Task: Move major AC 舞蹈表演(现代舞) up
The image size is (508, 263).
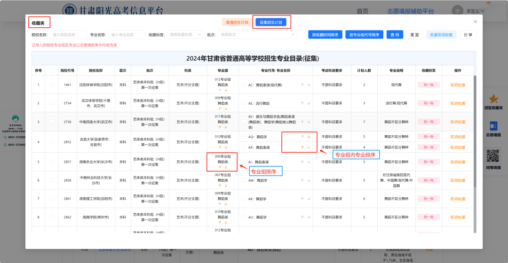Action: (x=302, y=85)
